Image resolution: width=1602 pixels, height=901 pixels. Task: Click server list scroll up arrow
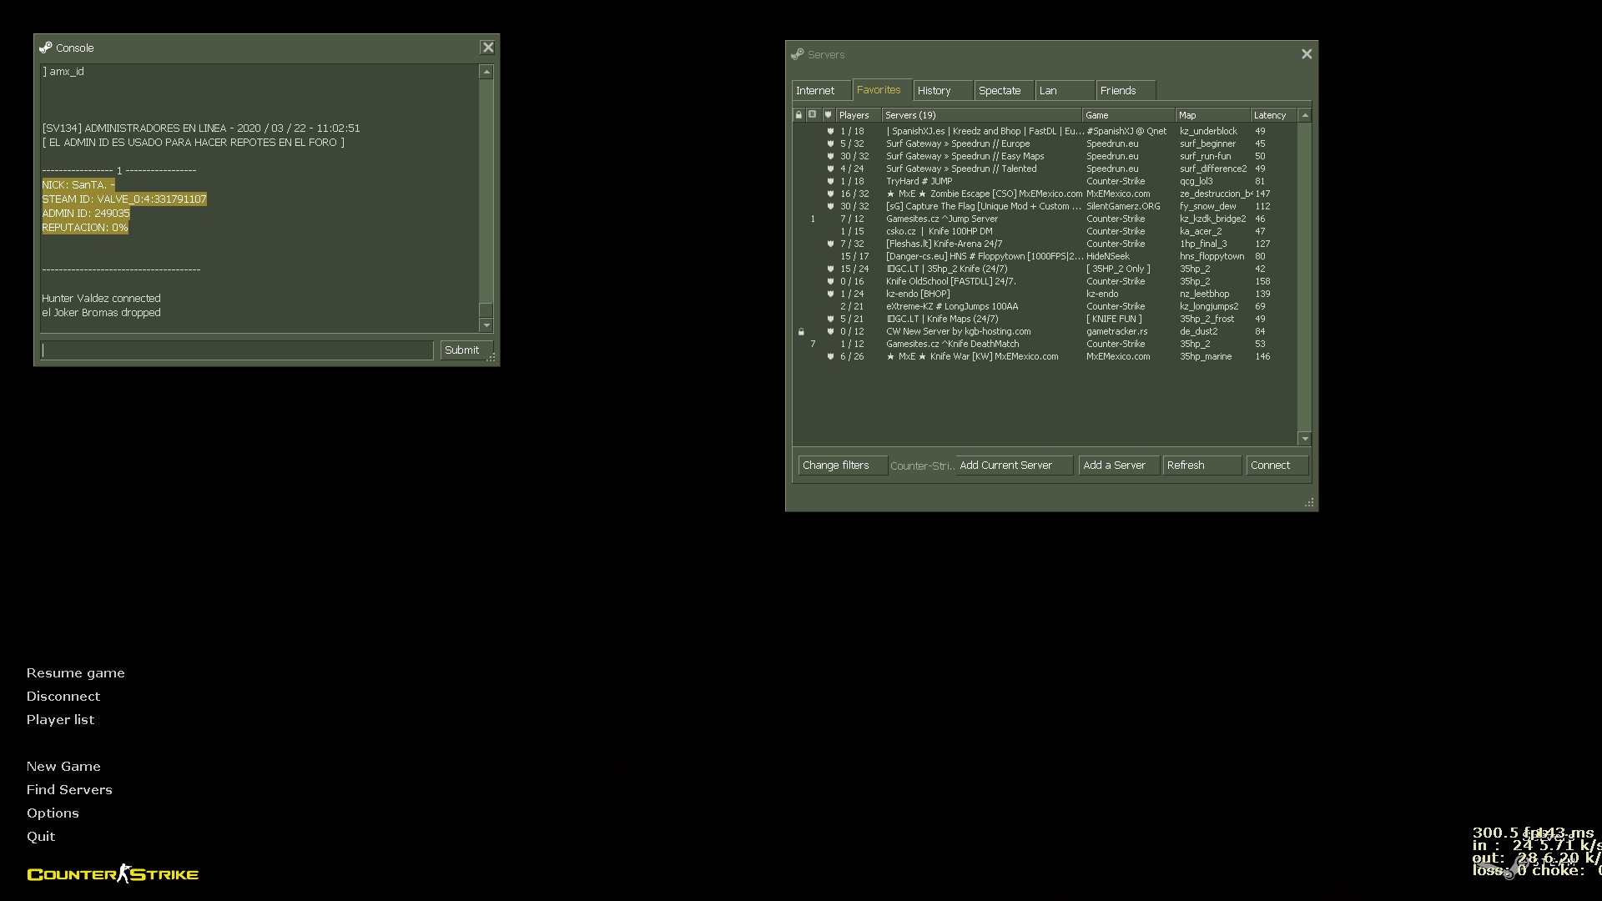pos(1305,115)
